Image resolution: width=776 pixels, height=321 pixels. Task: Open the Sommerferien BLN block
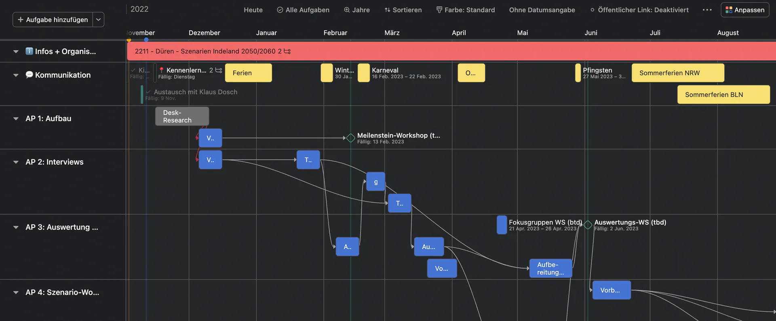click(723, 94)
